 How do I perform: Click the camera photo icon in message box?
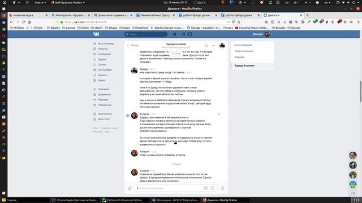(x=206, y=188)
